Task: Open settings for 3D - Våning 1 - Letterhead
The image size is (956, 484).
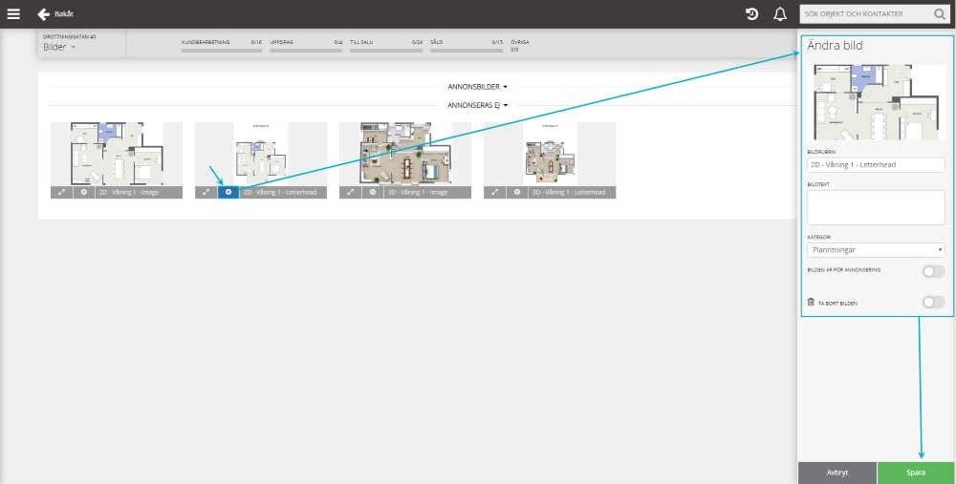Action: [x=517, y=192]
